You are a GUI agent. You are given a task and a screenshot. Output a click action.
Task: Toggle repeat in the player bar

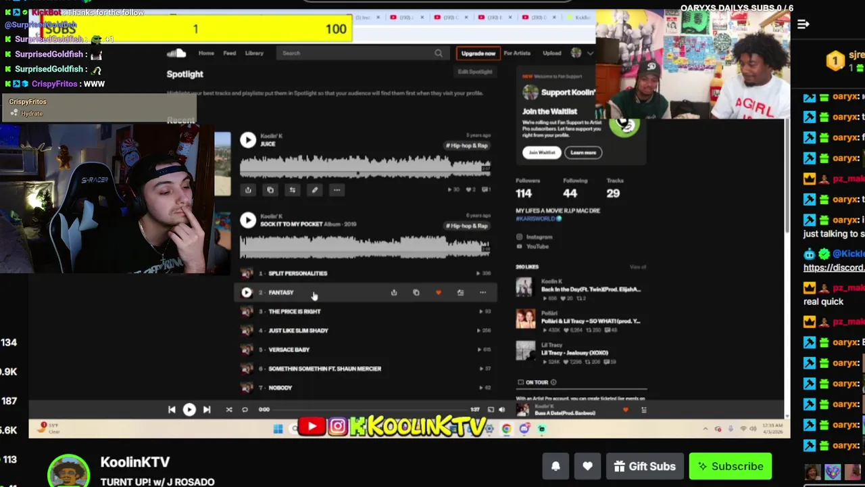(x=245, y=409)
